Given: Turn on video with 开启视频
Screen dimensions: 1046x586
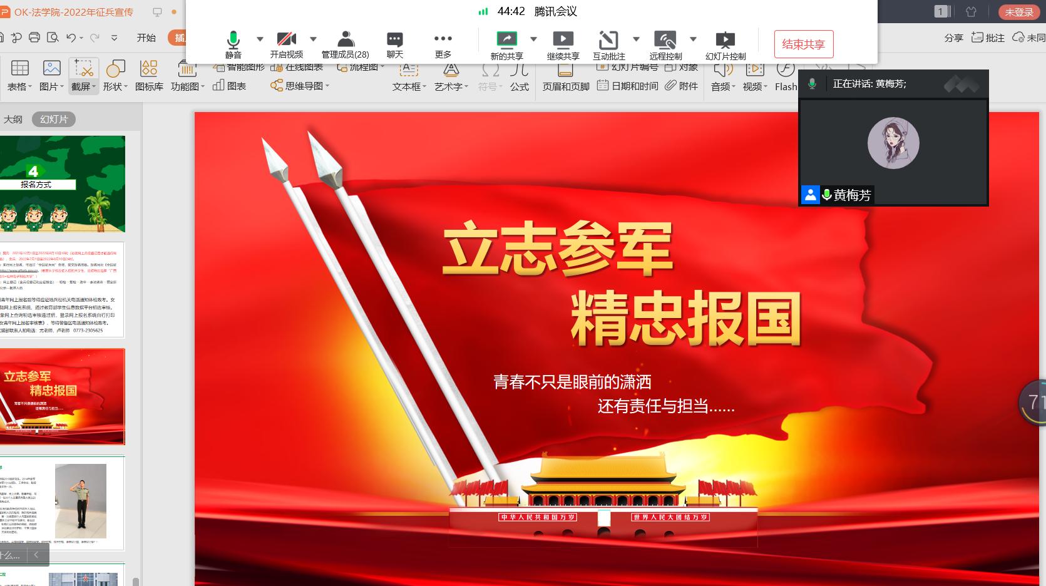Looking at the screenshot, I should (287, 44).
